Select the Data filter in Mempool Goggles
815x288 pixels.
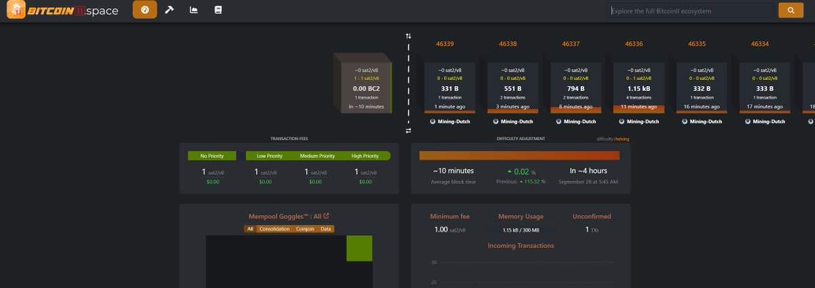pos(326,229)
